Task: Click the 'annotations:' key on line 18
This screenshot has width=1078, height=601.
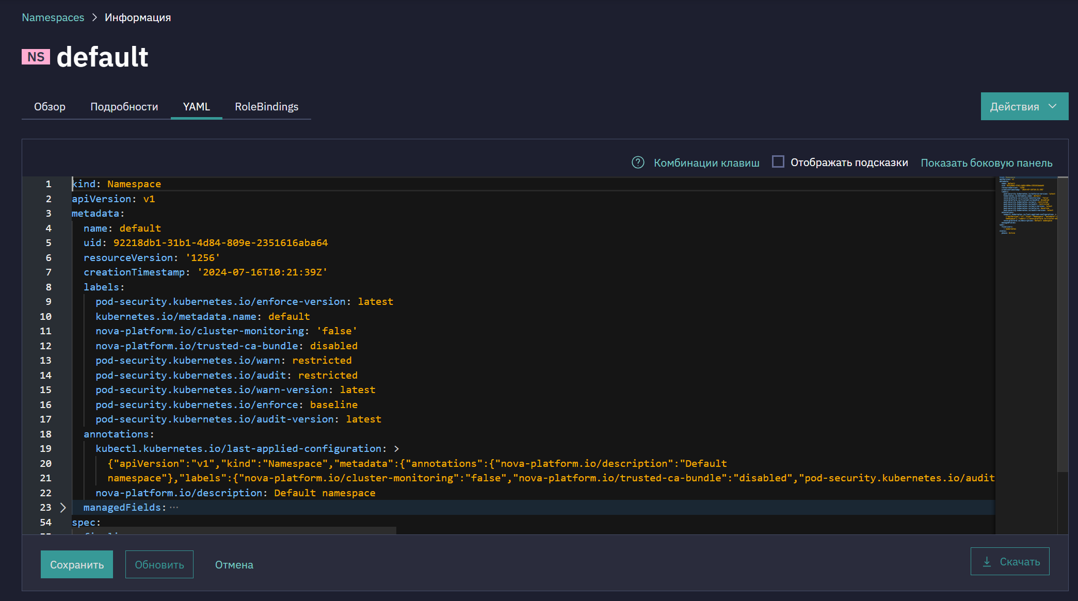Action: coord(119,434)
